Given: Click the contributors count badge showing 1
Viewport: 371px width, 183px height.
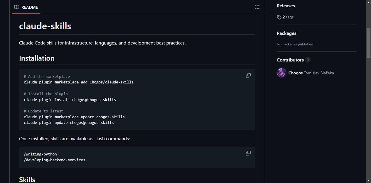Looking at the screenshot, I should pos(308,60).
